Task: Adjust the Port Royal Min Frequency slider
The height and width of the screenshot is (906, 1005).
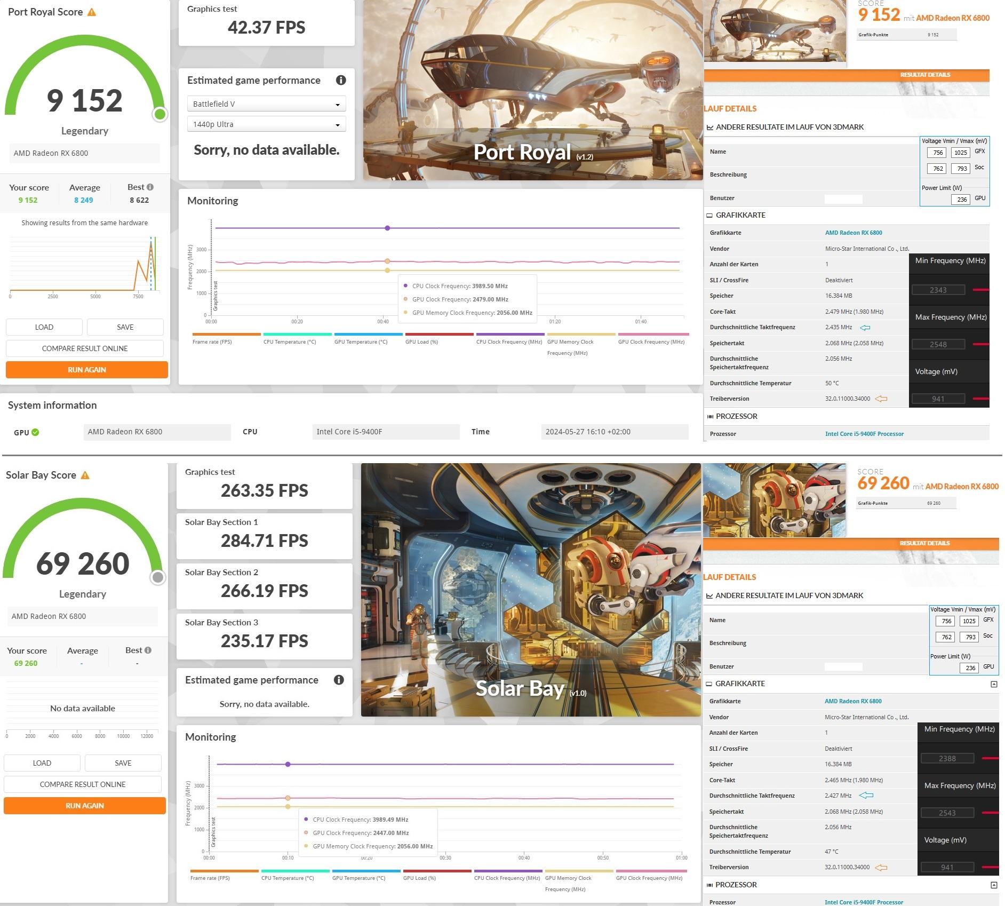Action: [x=981, y=290]
